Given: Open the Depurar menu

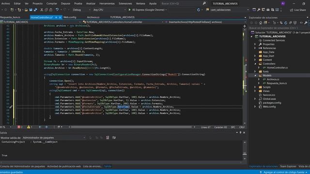Looking at the screenshot, I should (x=65, y=3).
